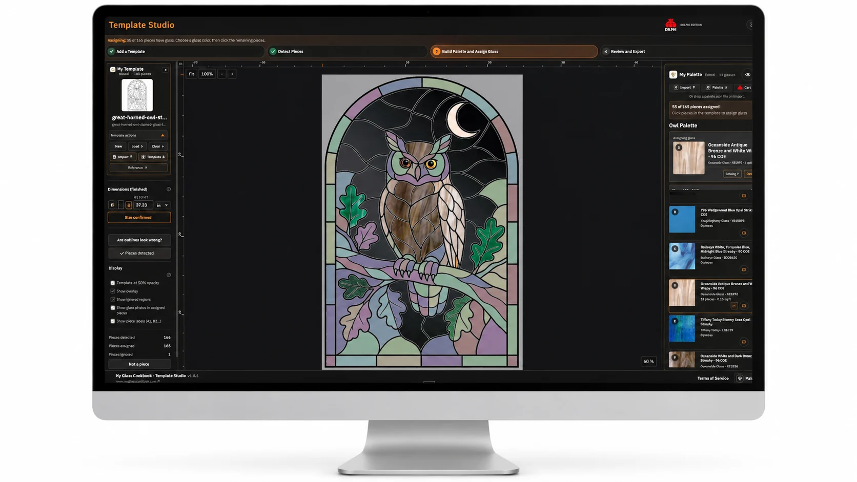
Task: Click card icon on Y96 Wedgewood Blue glass
Action: (744, 233)
